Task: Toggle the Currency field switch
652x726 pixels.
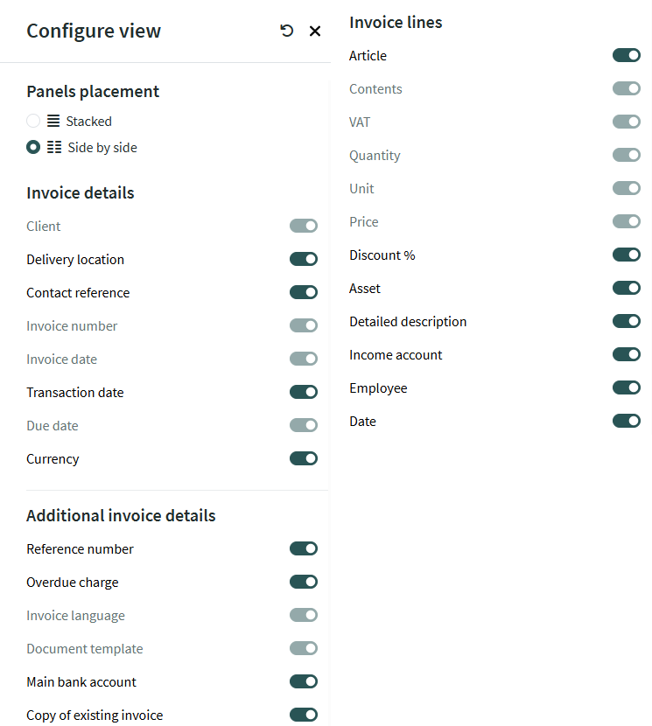Action: coord(304,458)
